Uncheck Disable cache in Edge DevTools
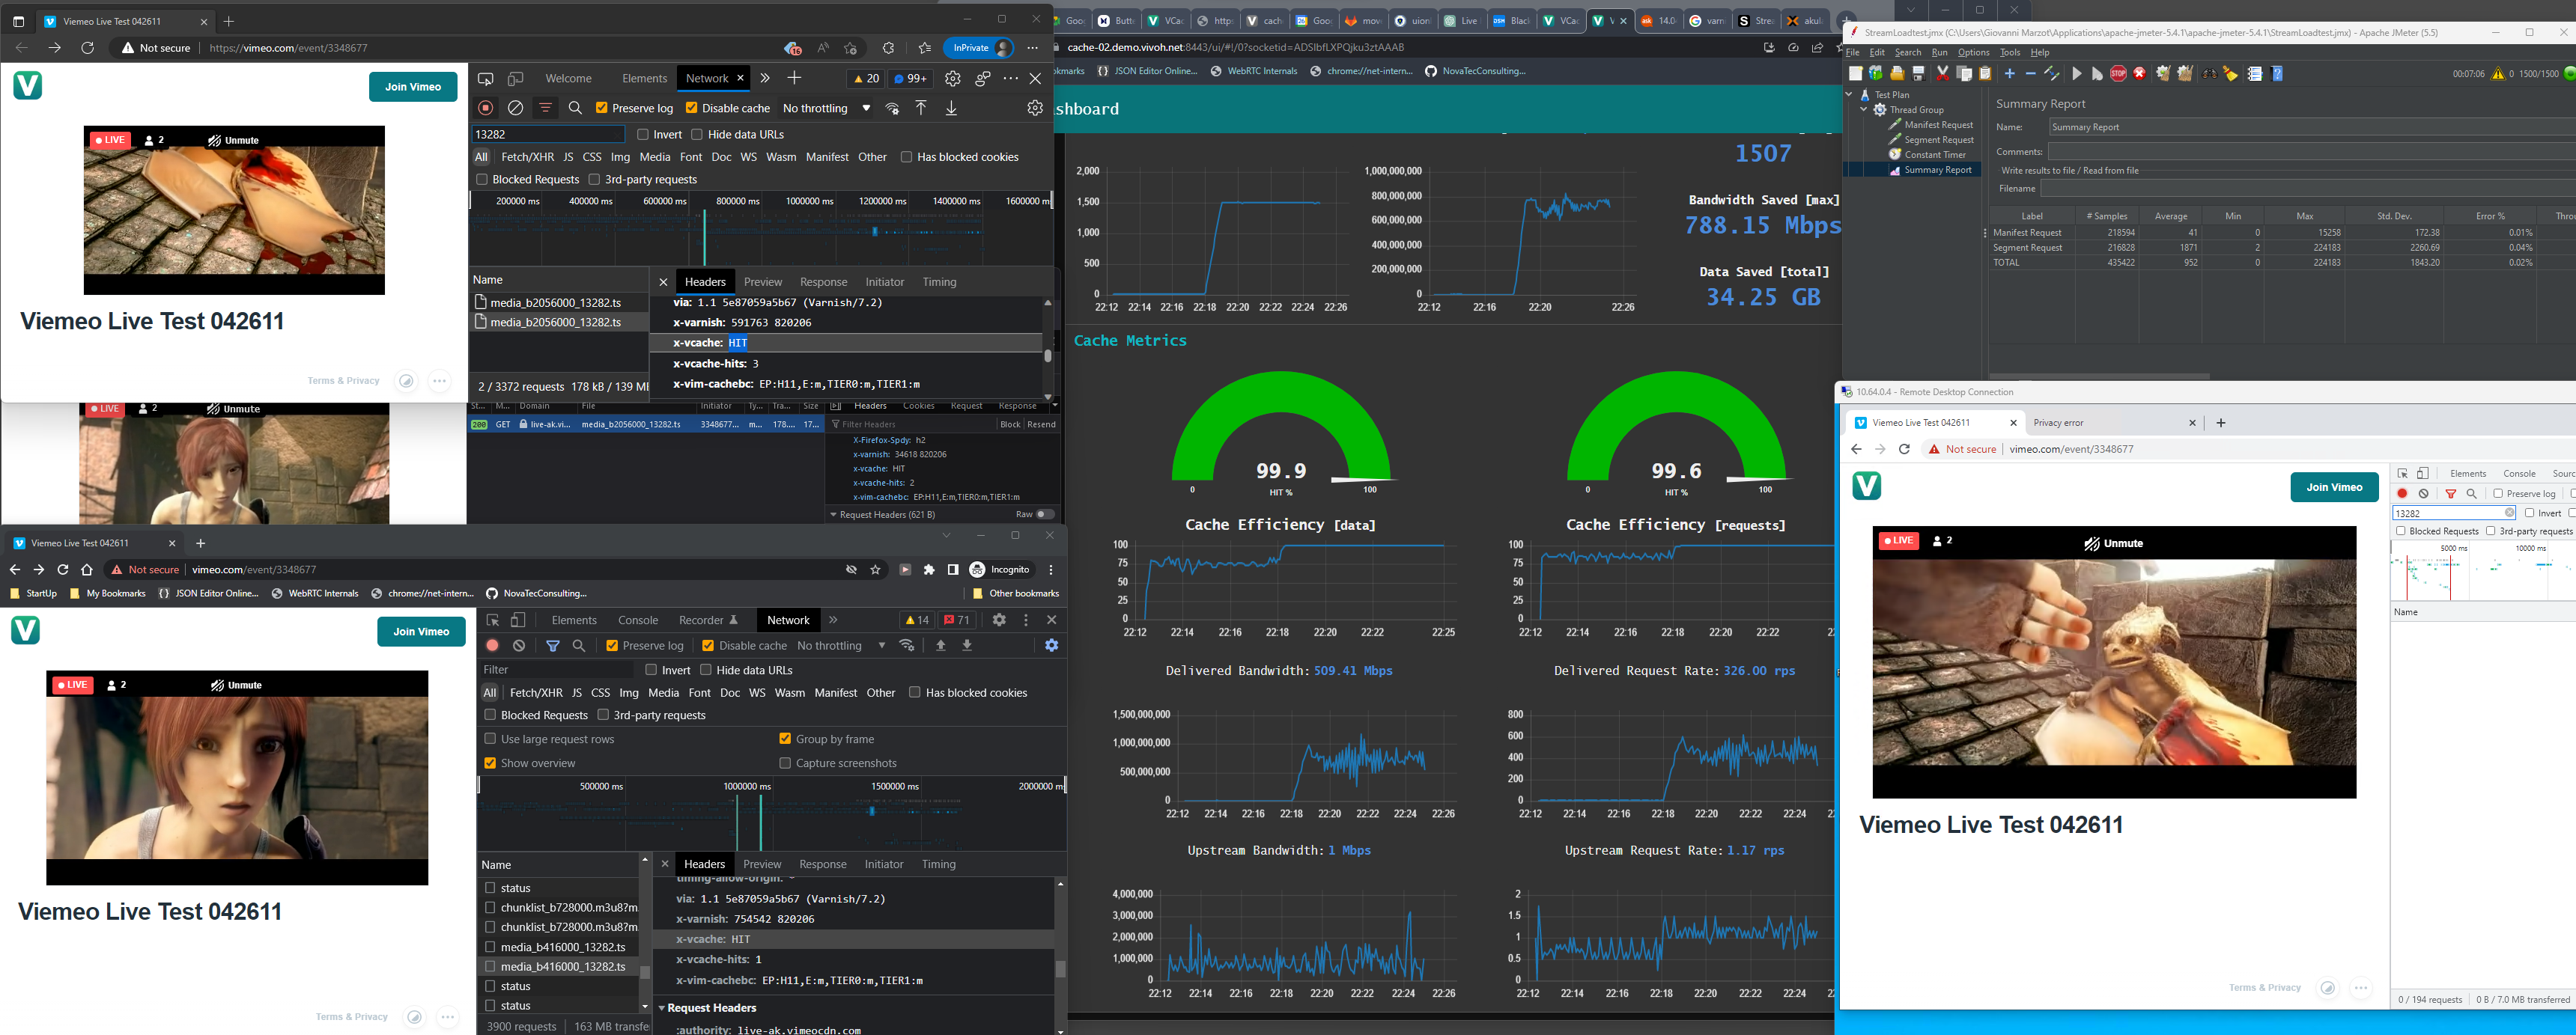This screenshot has width=2576, height=1035. 691,108
